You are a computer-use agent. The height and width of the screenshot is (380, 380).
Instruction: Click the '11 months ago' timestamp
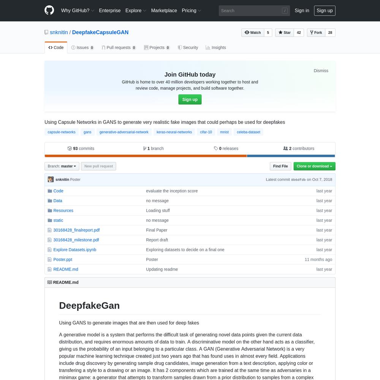[318, 260]
